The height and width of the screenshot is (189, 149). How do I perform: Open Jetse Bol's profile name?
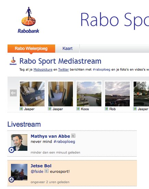click(x=41, y=166)
